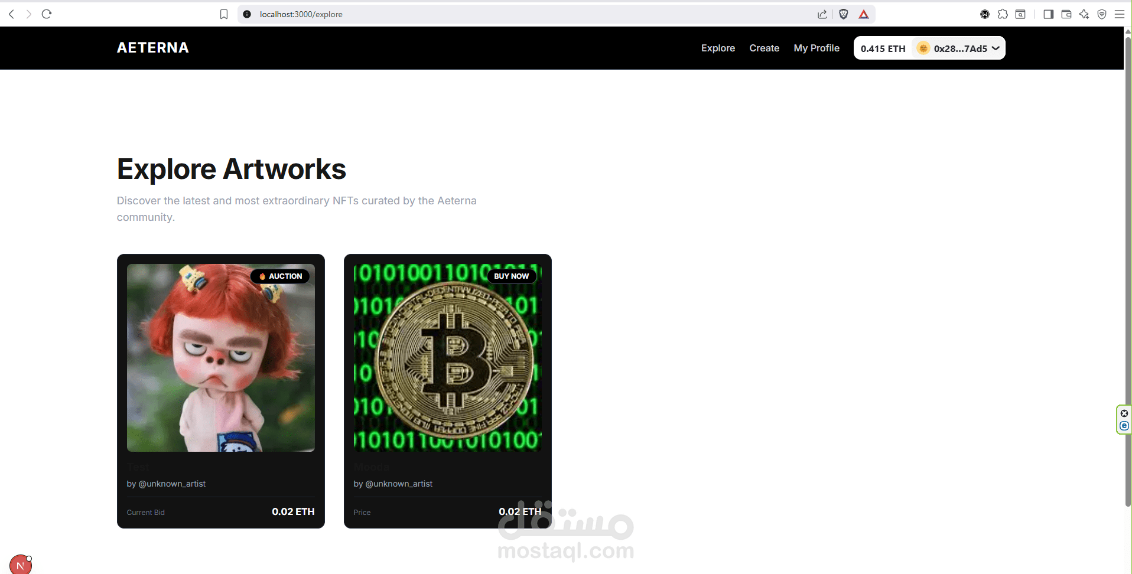Click the AUCTION badge on the doll card

coord(280,276)
